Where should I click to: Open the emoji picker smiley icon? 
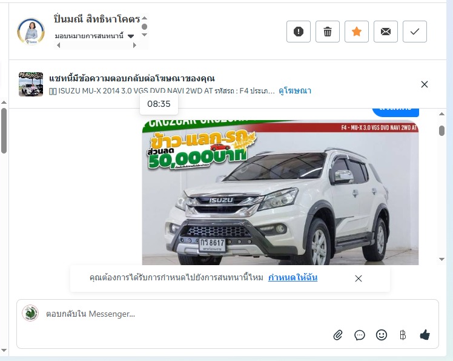tap(382, 336)
